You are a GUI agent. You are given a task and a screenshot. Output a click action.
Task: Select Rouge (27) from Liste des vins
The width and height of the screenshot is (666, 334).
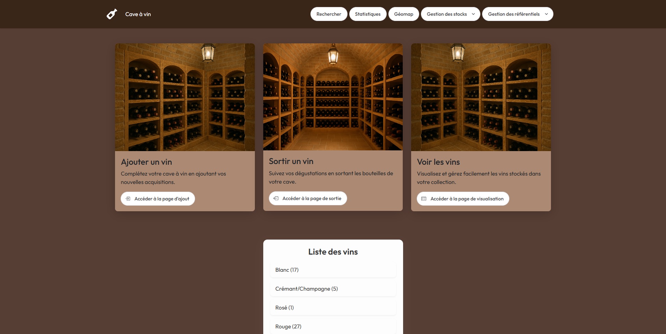[x=333, y=326]
